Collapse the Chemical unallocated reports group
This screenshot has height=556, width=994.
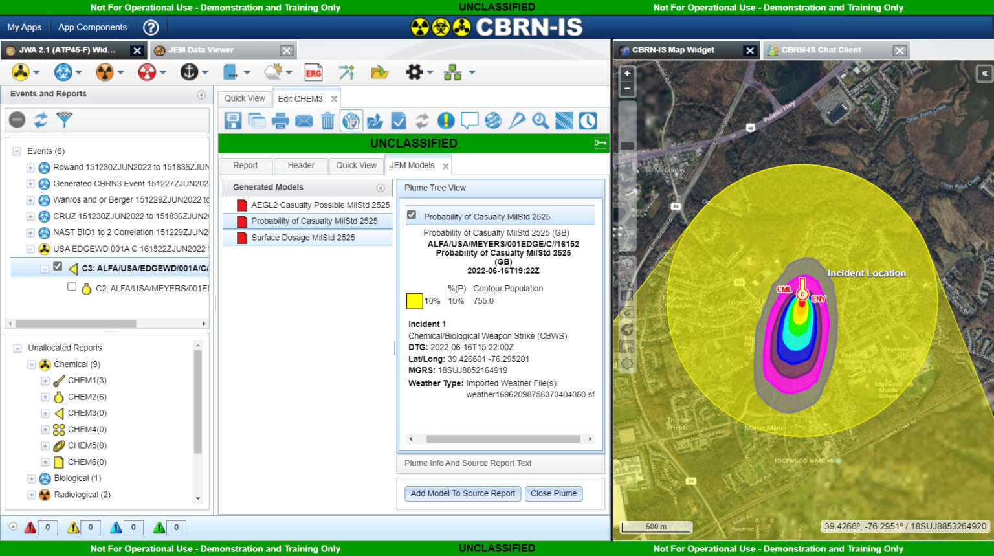point(31,364)
